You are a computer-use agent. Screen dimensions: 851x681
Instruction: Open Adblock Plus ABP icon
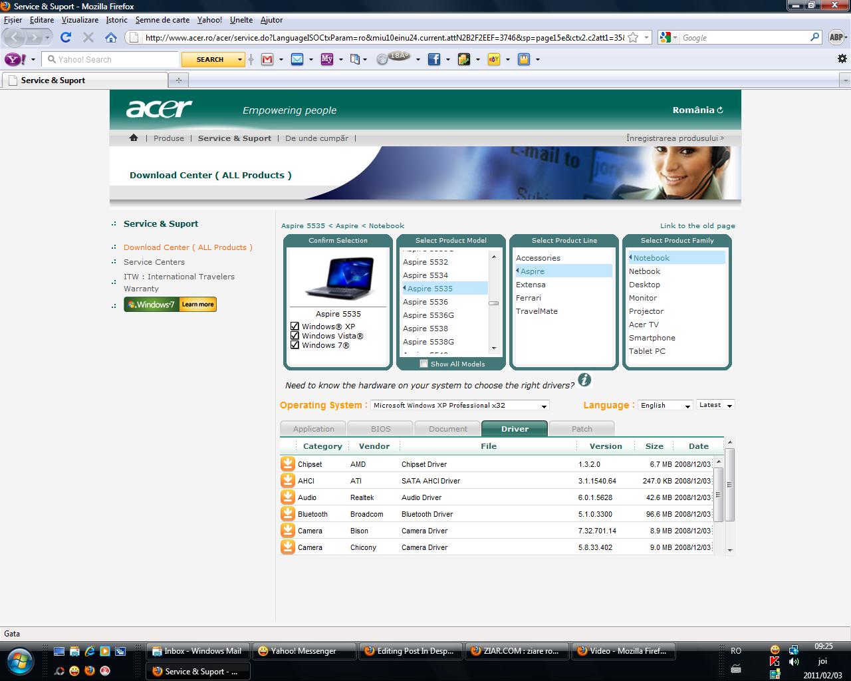tap(836, 38)
